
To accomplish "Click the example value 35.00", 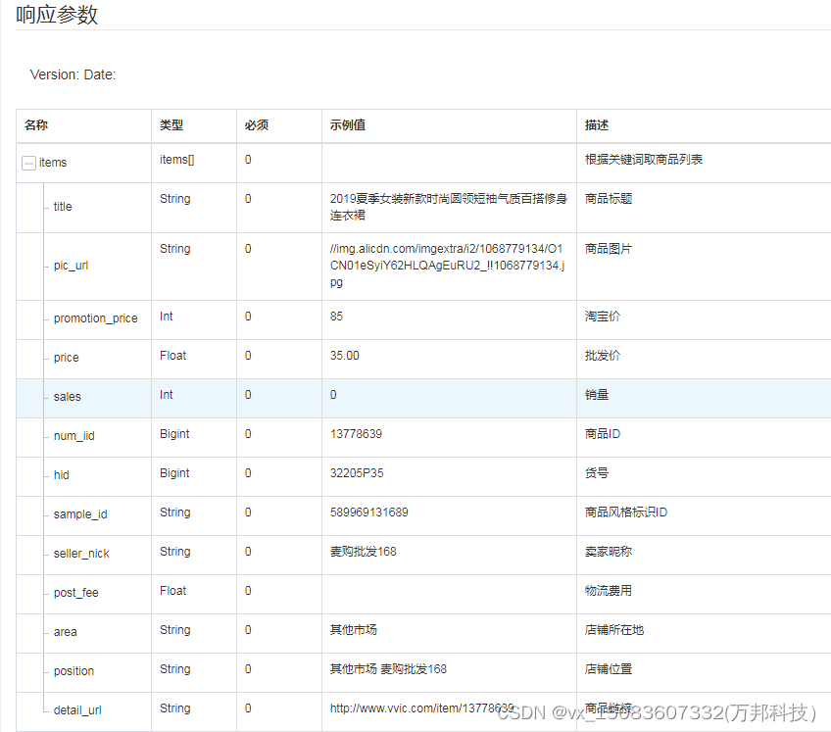I will point(345,356).
